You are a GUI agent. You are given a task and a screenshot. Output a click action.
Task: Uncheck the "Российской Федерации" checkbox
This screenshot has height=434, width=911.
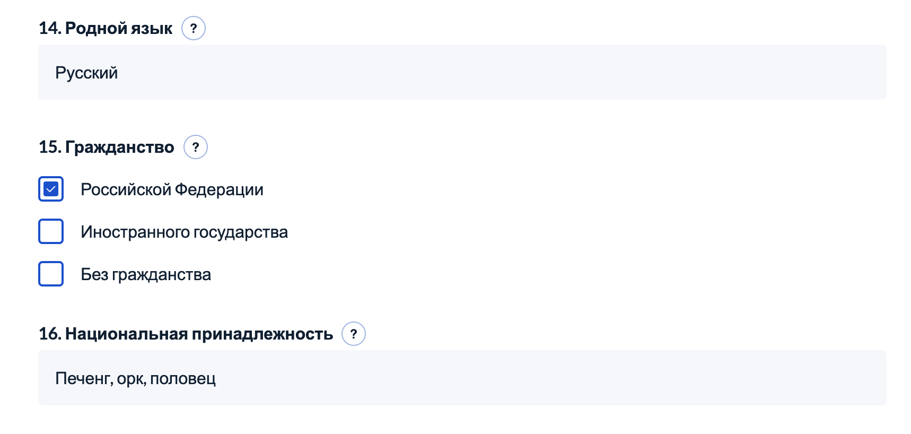pyautogui.click(x=51, y=189)
